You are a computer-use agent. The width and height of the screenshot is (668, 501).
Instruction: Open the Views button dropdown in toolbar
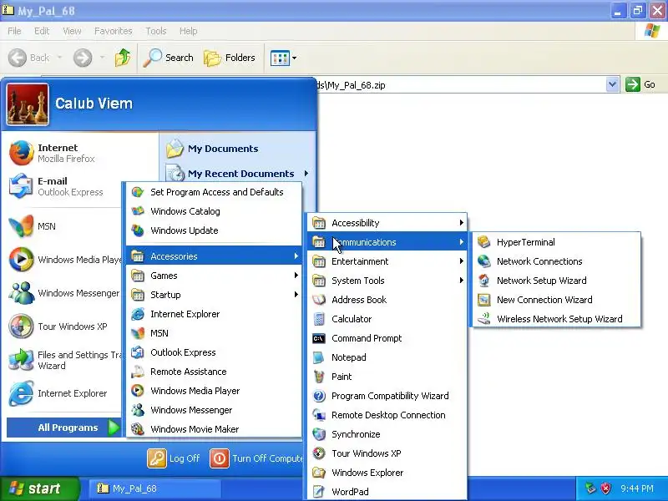(x=294, y=58)
